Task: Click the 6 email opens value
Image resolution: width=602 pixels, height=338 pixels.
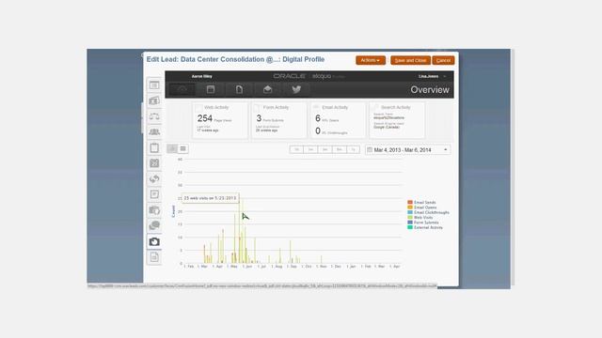Action: [x=318, y=118]
